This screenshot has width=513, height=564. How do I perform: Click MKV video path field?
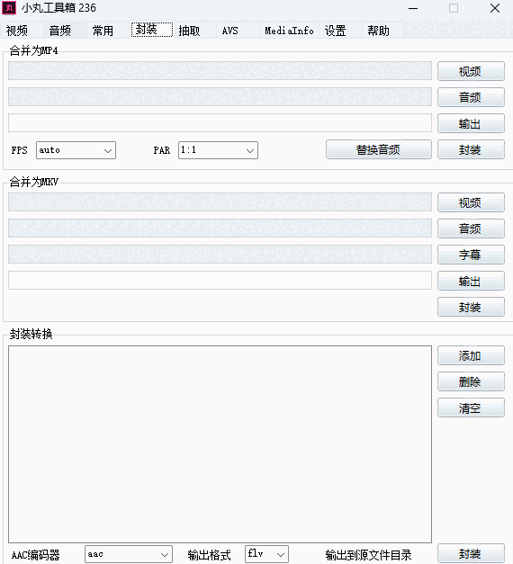click(220, 201)
